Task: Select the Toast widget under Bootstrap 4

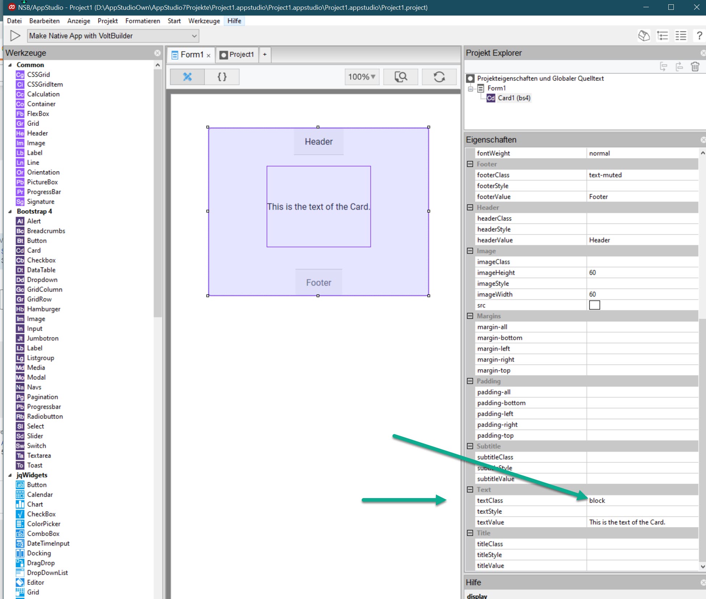Action: [x=34, y=465]
